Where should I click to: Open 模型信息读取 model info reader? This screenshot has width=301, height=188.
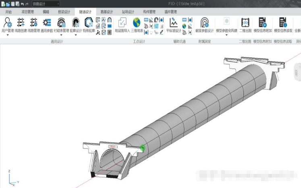pos(283,23)
